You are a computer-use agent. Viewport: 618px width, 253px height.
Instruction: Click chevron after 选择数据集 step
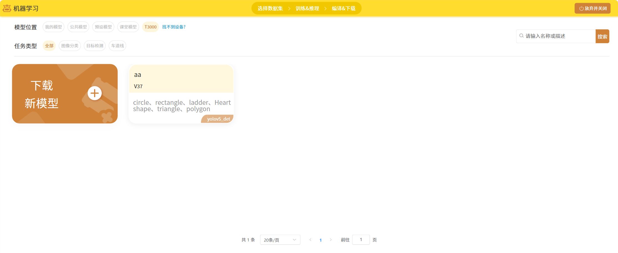click(x=289, y=9)
